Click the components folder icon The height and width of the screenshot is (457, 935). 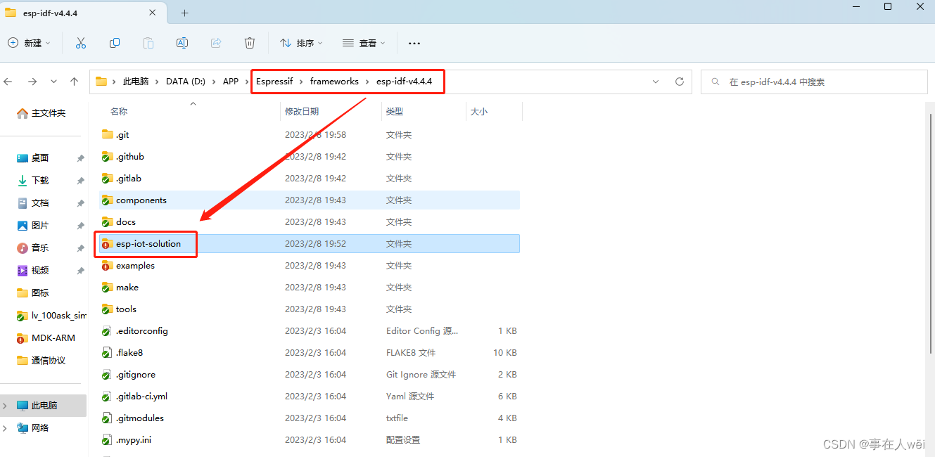[x=107, y=200]
